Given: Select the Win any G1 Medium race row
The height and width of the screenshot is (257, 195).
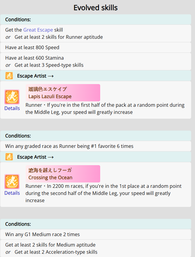Looking at the screenshot, I should point(96,234).
